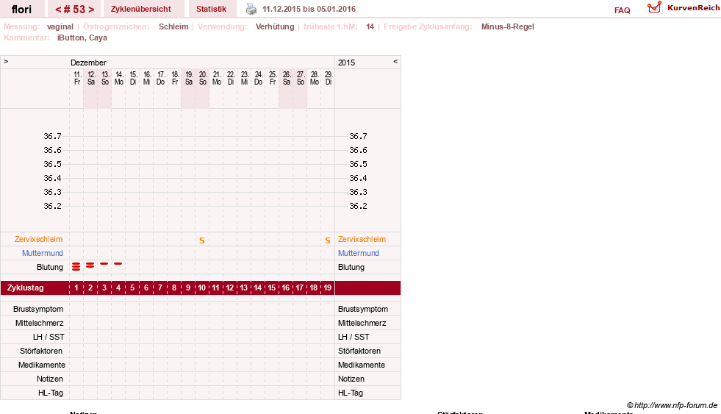This screenshot has width=721, height=414.
Task: Click the heavy bleeding symbol on cycle day 1
Action: pos(76,266)
